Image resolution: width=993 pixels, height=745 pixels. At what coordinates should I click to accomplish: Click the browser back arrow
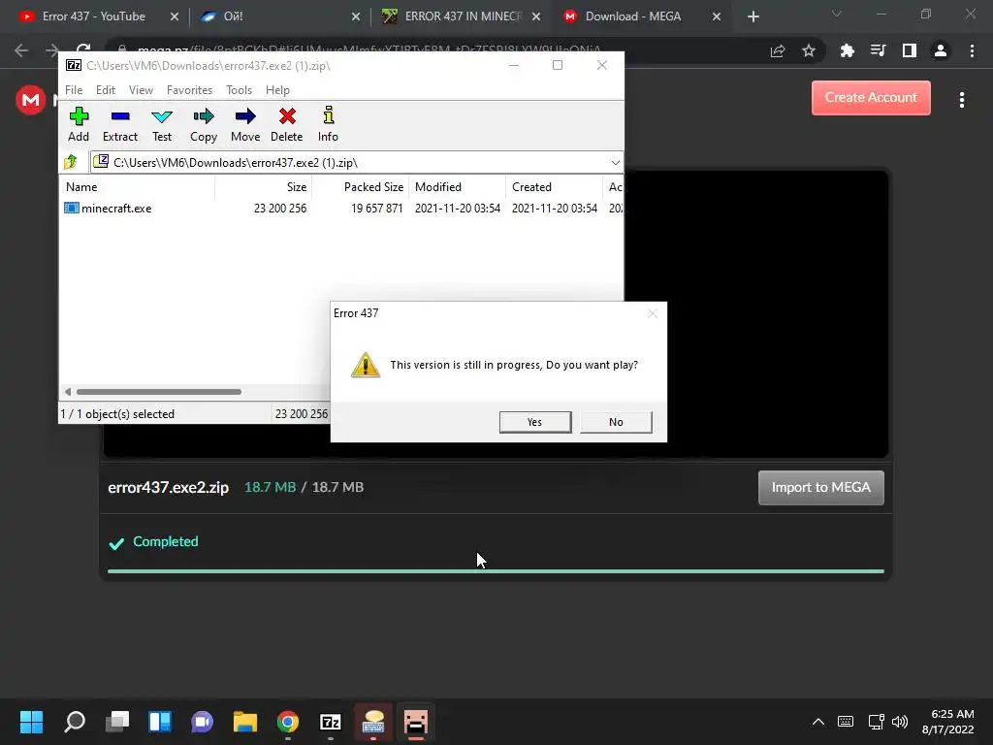coord(21,50)
